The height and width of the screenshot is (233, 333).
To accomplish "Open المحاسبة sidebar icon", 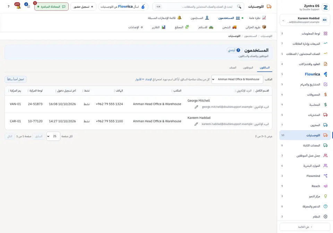I will (x=325, y=105).
